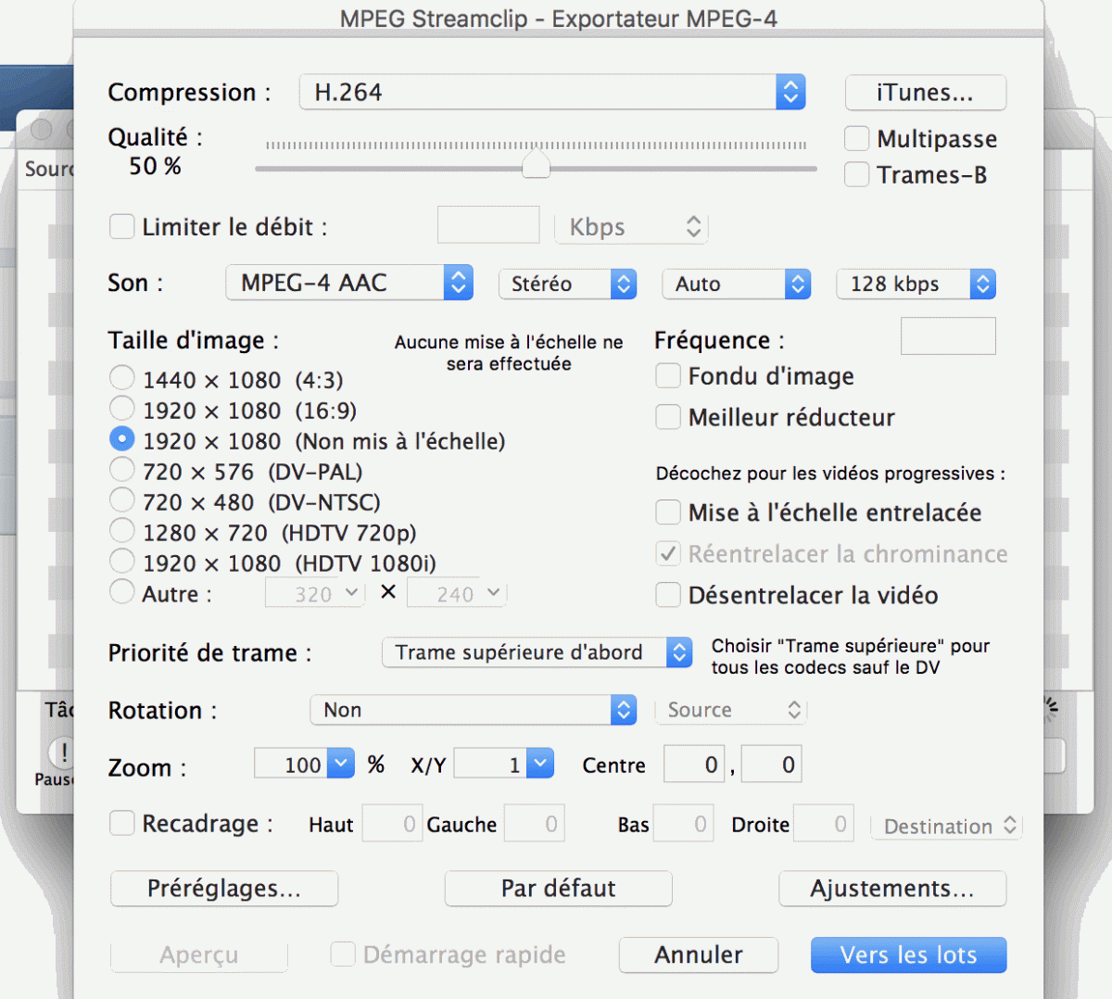Enable the Fondu d'image checkbox
This screenshot has height=999, width=1112.
pos(668,376)
